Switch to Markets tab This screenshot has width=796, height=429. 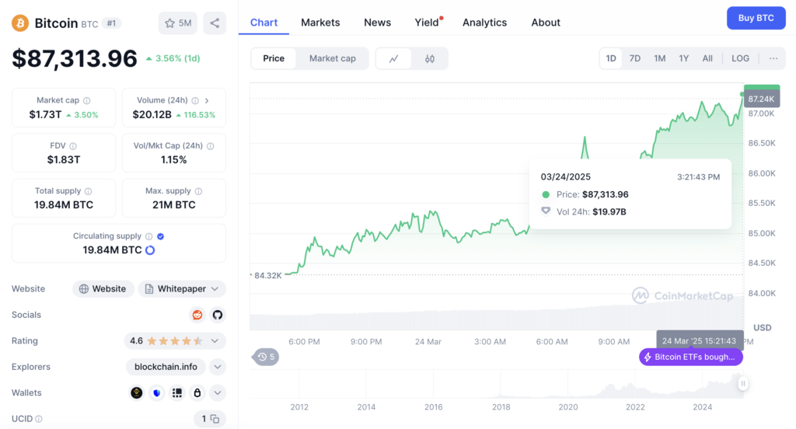tap(320, 23)
